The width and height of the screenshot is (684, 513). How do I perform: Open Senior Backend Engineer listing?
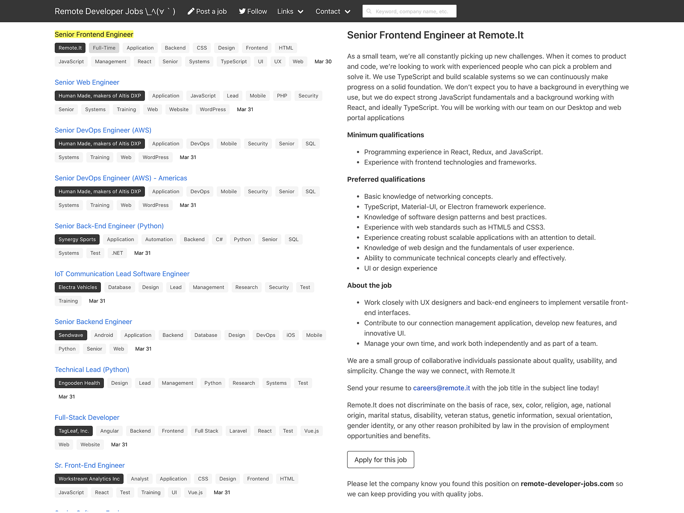(93, 321)
